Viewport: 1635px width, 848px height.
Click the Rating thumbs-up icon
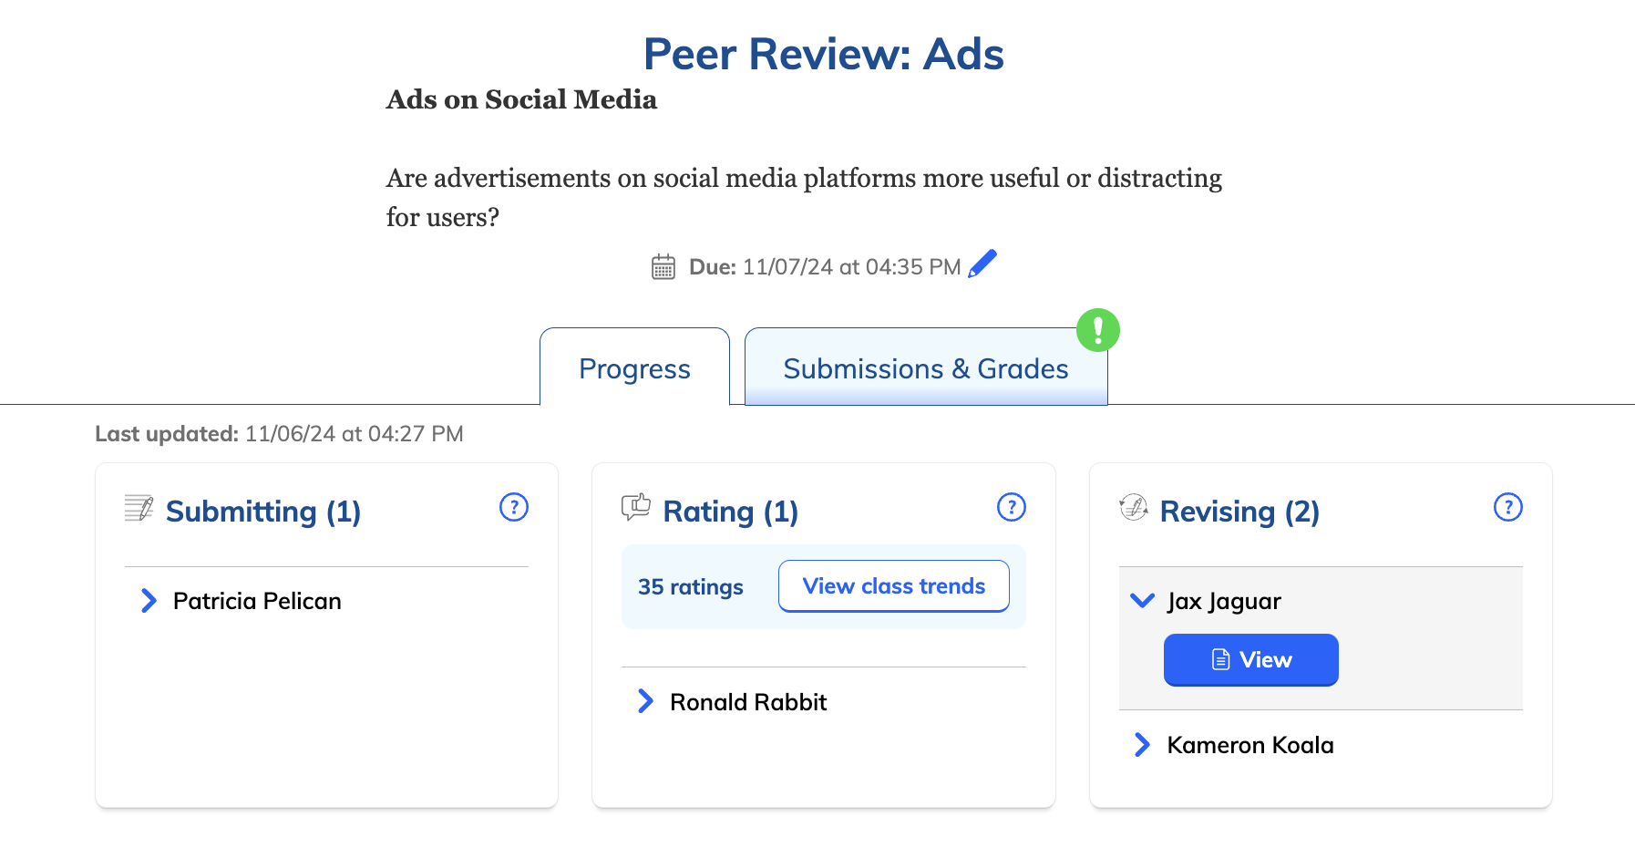coord(636,507)
